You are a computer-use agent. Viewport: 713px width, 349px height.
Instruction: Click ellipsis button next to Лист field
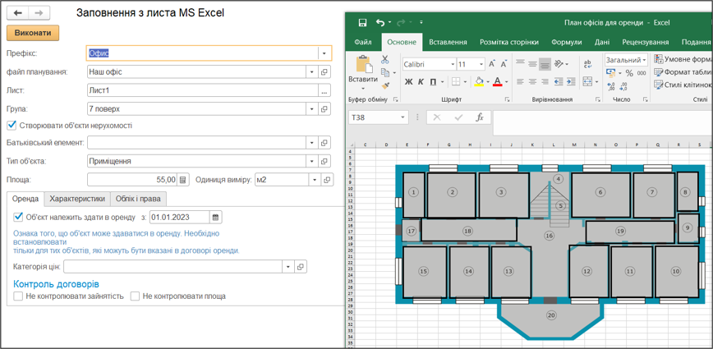point(324,90)
